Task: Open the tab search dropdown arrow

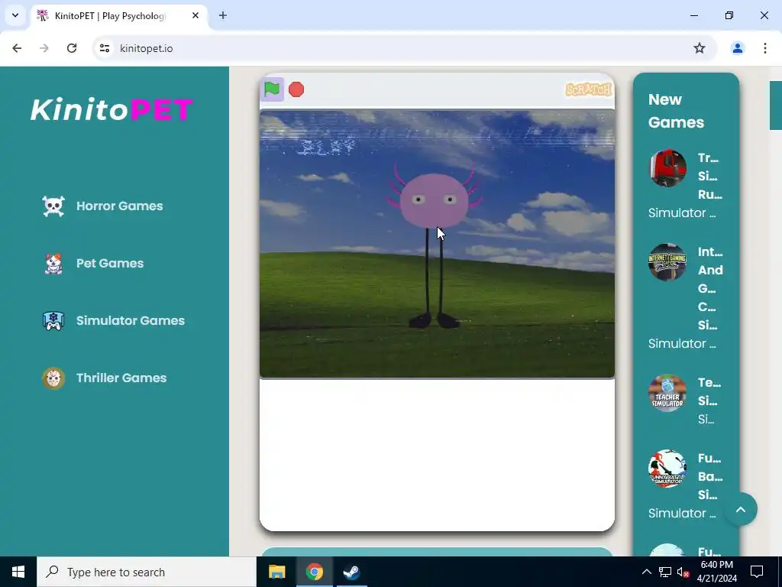Action: [x=15, y=15]
